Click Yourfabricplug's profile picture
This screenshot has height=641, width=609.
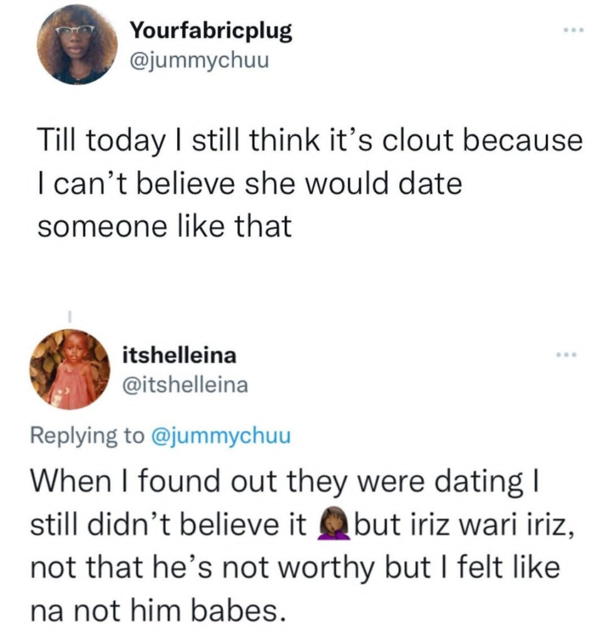[x=77, y=44]
